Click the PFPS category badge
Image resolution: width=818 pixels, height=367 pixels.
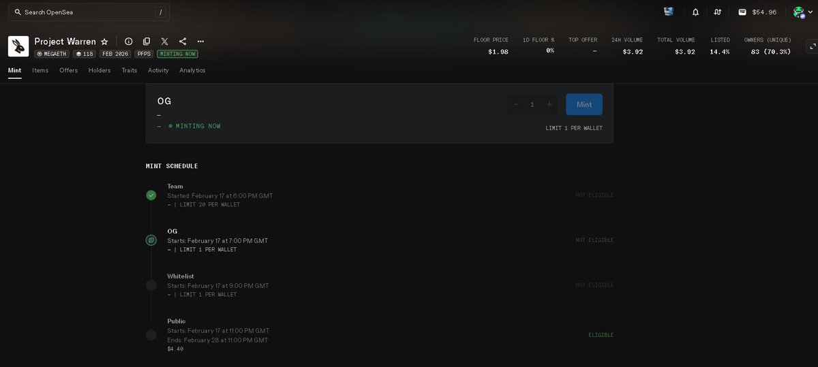[144, 54]
